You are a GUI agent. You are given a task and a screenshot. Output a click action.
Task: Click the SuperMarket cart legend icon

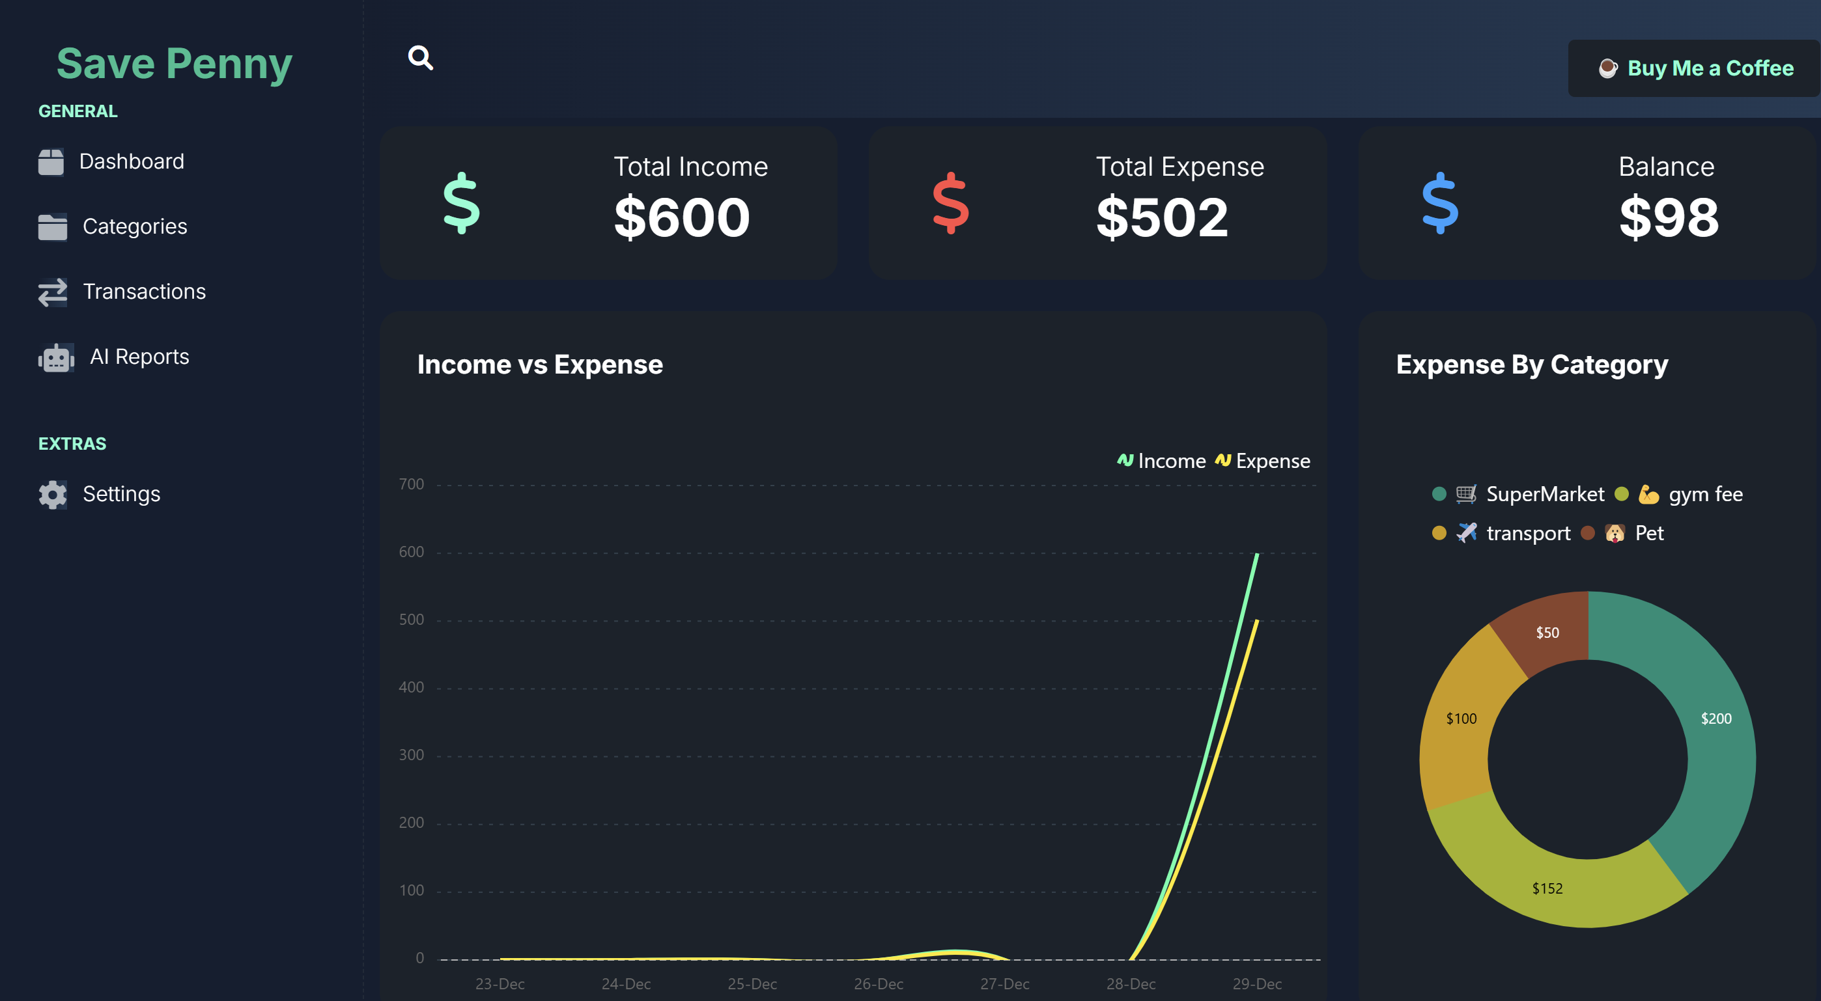coord(1466,494)
